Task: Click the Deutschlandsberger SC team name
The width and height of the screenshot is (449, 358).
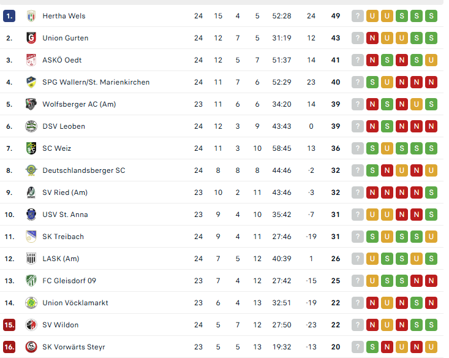Action: click(x=83, y=170)
